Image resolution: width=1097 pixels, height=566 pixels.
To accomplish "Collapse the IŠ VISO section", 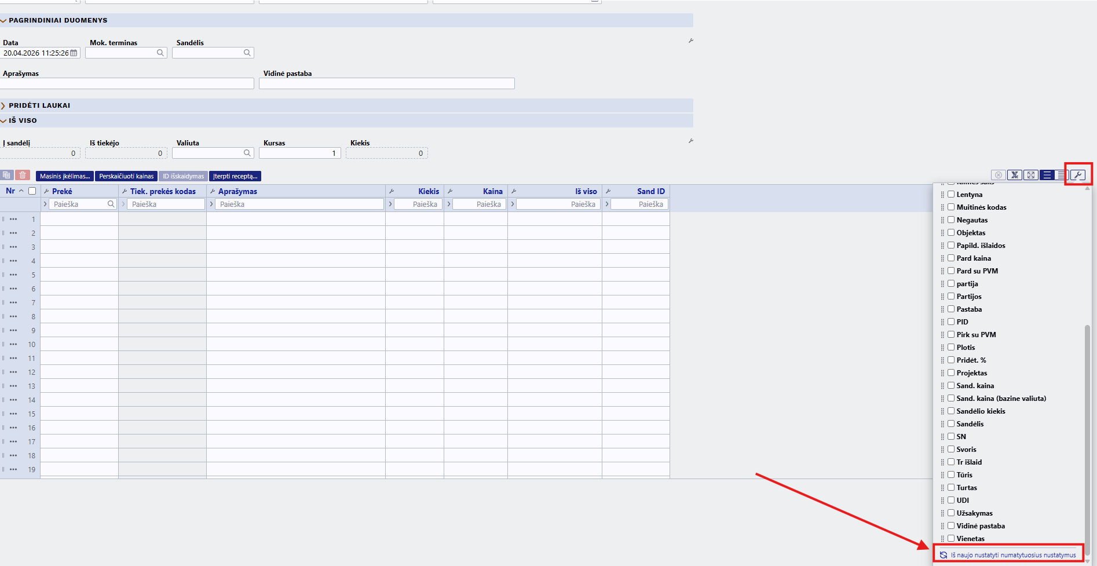I will (23, 120).
